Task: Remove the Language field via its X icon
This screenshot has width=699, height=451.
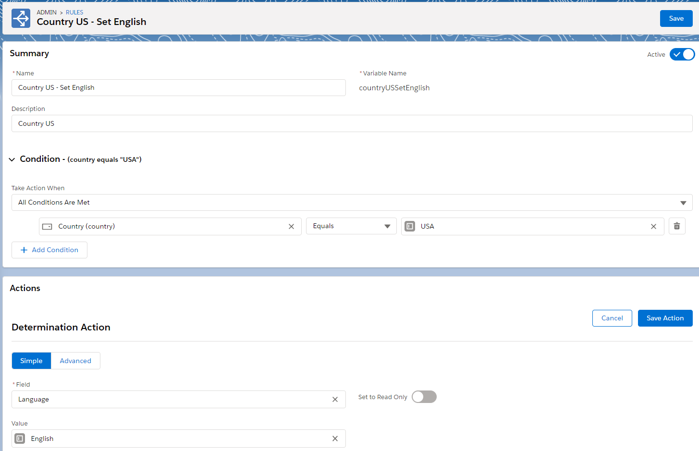Action: [335, 399]
